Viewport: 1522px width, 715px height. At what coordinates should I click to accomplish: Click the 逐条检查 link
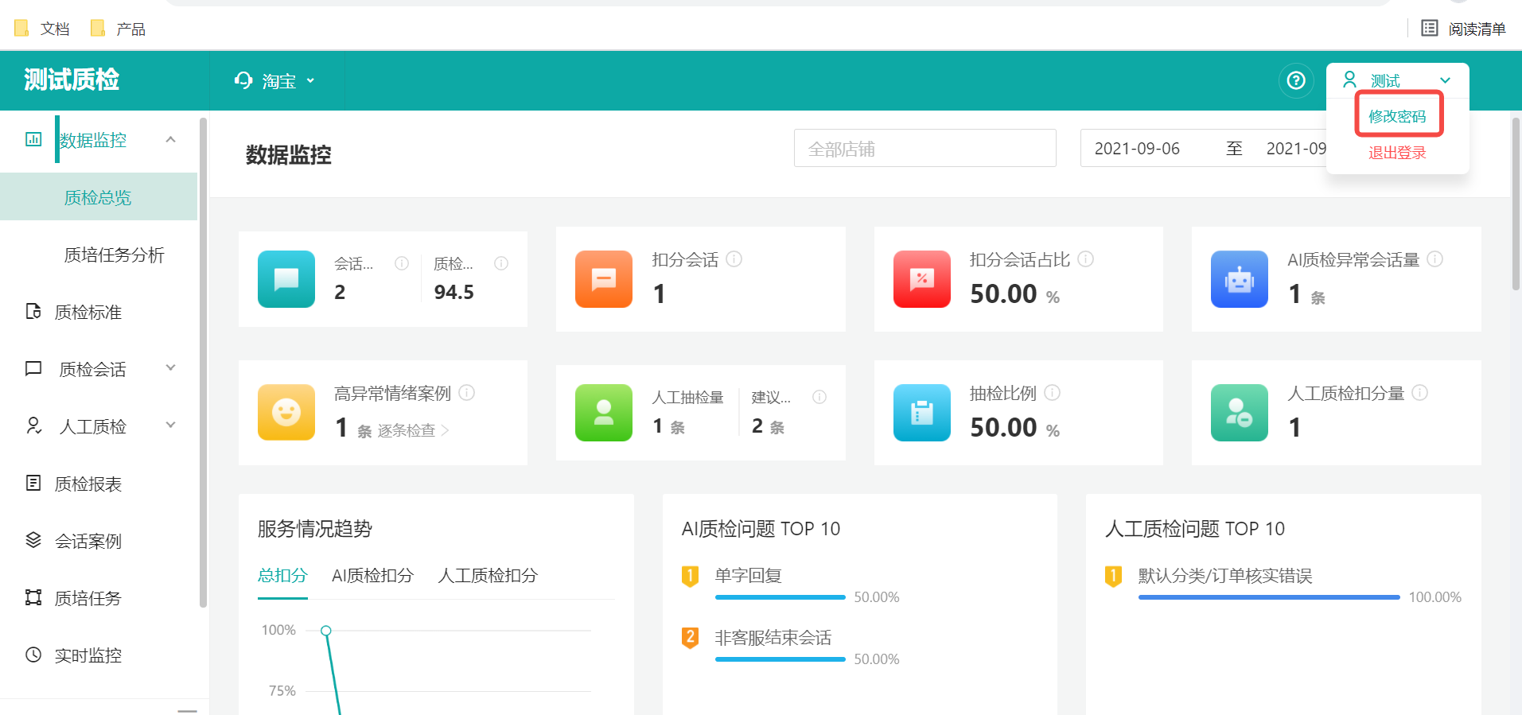(413, 430)
